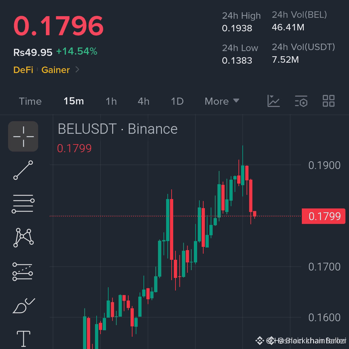Select the trend line drawing tool
The height and width of the screenshot is (349, 349).
click(23, 170)
